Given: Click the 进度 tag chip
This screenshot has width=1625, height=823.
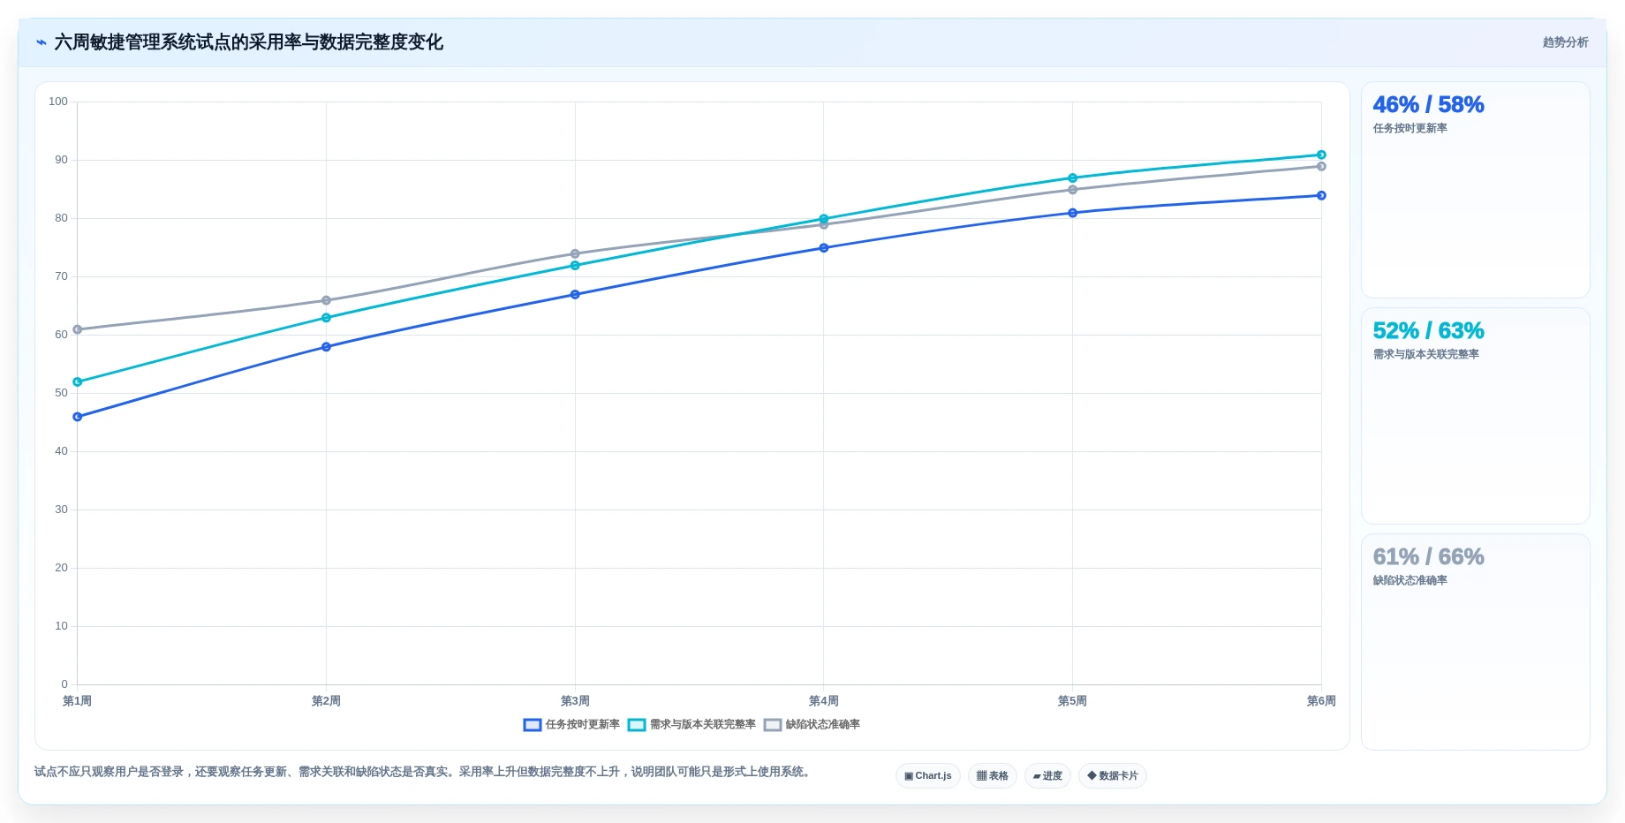Looking at the screenshot, I should click(x=1047, y=775).
